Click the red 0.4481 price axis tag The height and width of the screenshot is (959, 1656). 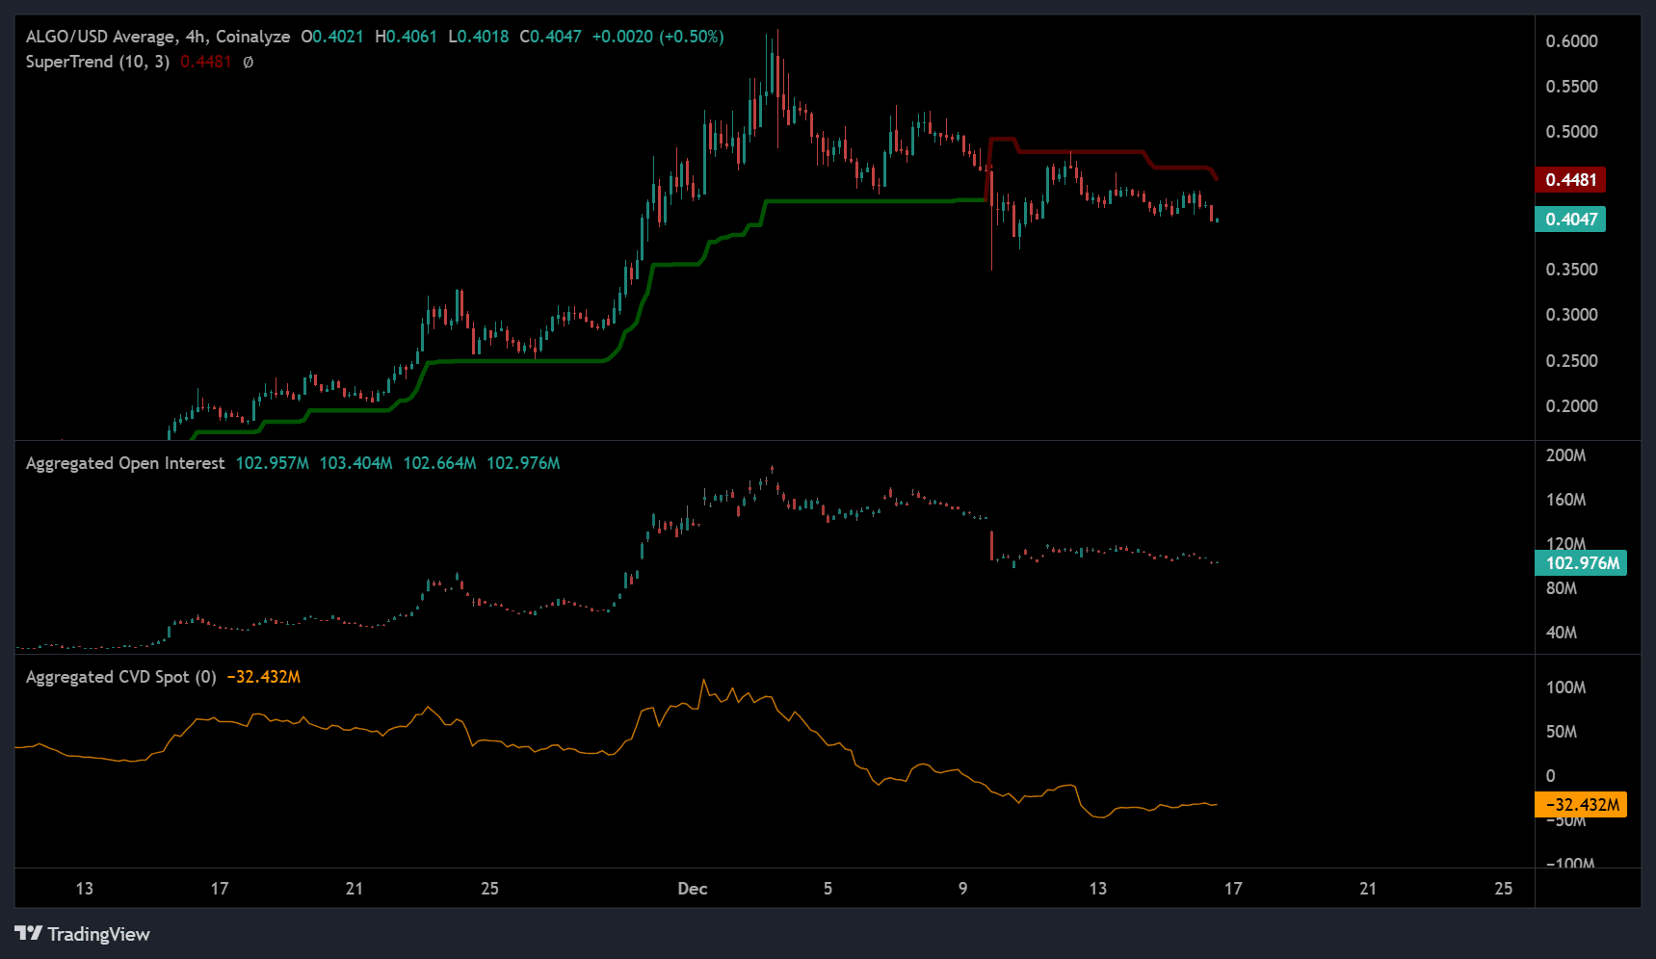1570,179
